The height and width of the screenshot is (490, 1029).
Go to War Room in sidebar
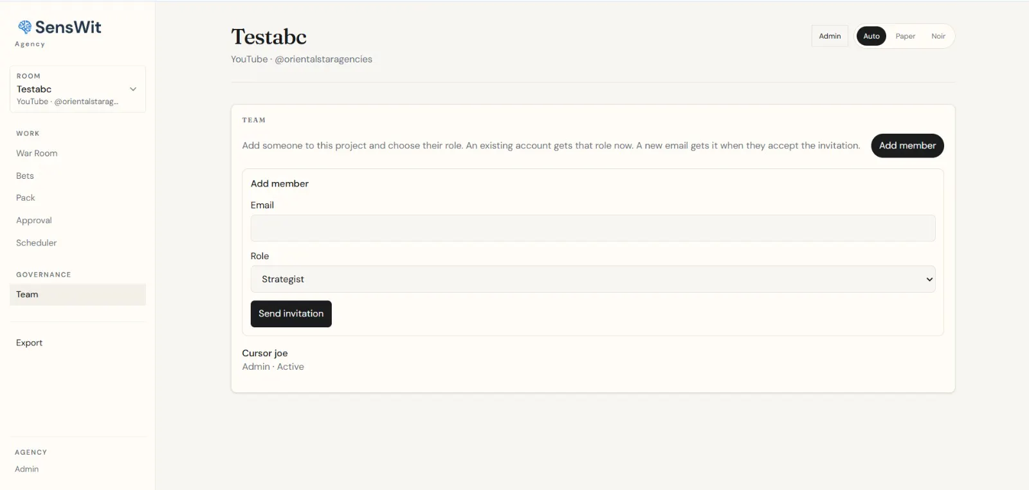pyautogui.click(x=37, y=153)
